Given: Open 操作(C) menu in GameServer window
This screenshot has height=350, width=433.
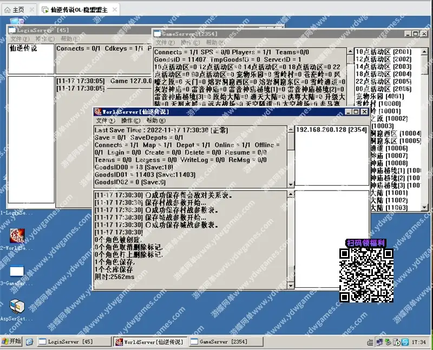Looking at the screenshot, I should (191, 43).
